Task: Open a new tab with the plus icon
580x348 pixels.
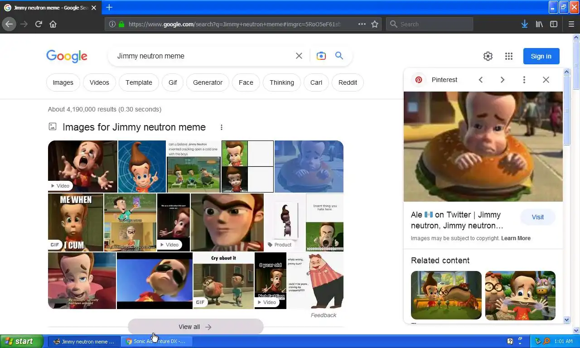Action: point(109,7)
